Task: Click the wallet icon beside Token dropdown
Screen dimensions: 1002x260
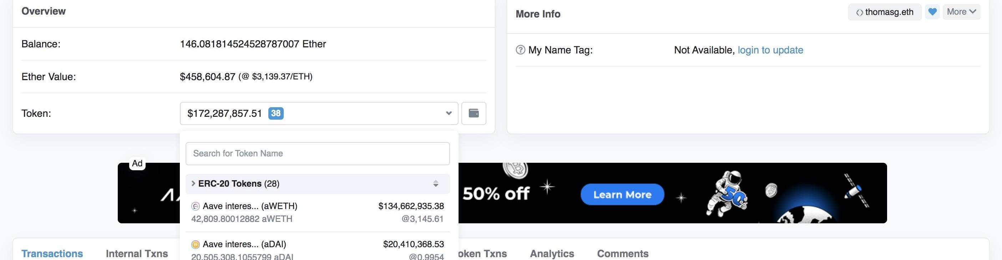Action: click(x=474, y=113)
